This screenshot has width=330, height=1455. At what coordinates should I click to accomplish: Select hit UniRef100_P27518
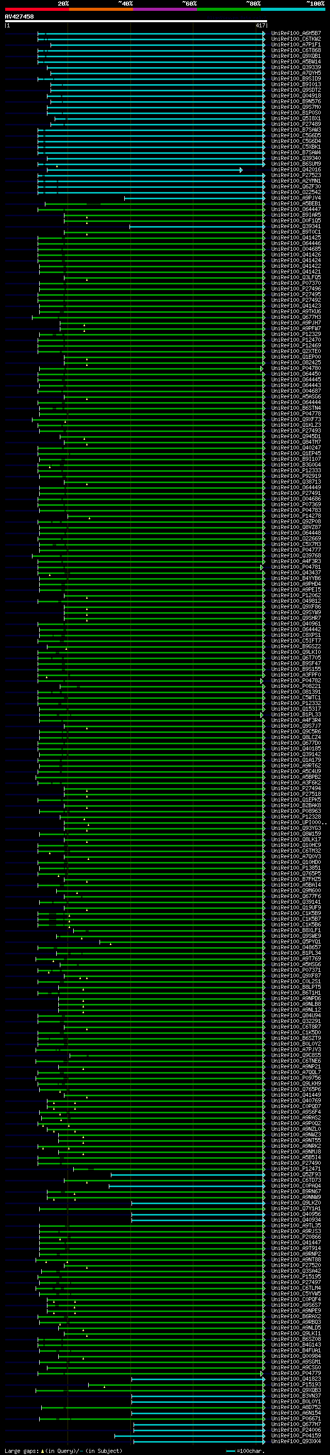pos(296,794)
